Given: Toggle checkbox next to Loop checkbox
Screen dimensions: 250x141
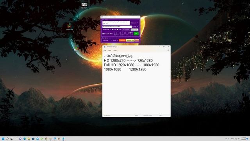Looking at the screenshot, I should [118, 30].
